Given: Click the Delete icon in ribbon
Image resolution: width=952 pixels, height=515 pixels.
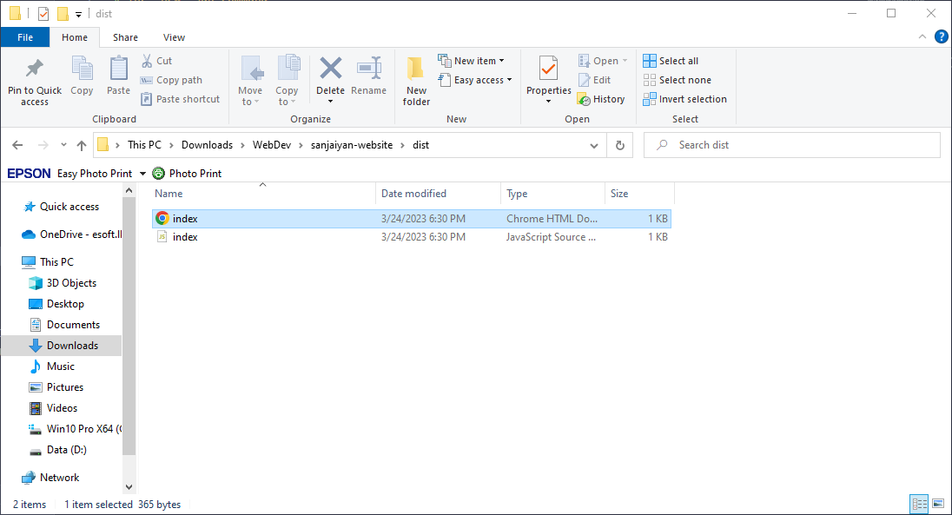Looking at the screenshot, I should (330, 69).
